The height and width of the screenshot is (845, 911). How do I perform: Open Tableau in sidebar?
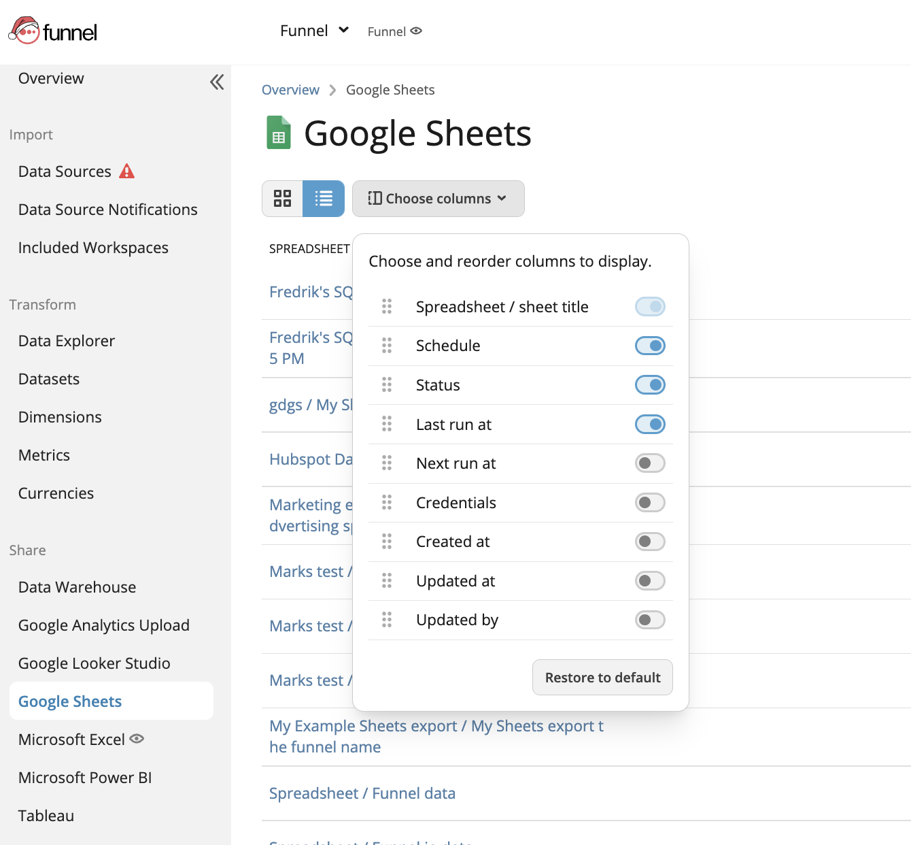coord(46,816)
